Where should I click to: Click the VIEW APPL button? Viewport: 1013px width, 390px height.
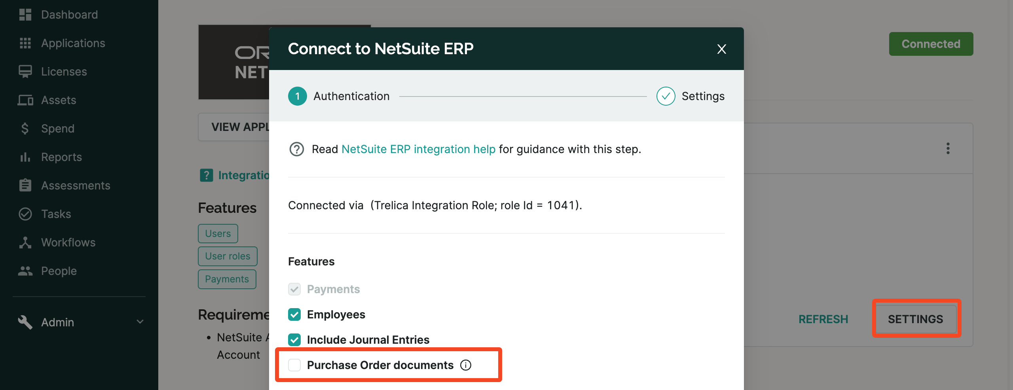[234, 127]
